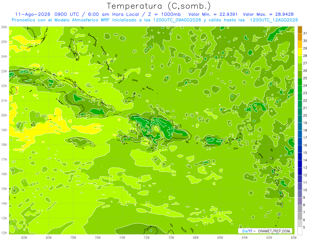Click the white color bar segment below 5
Viewport: 312px width, 241px height.
(x=300, y=231)
